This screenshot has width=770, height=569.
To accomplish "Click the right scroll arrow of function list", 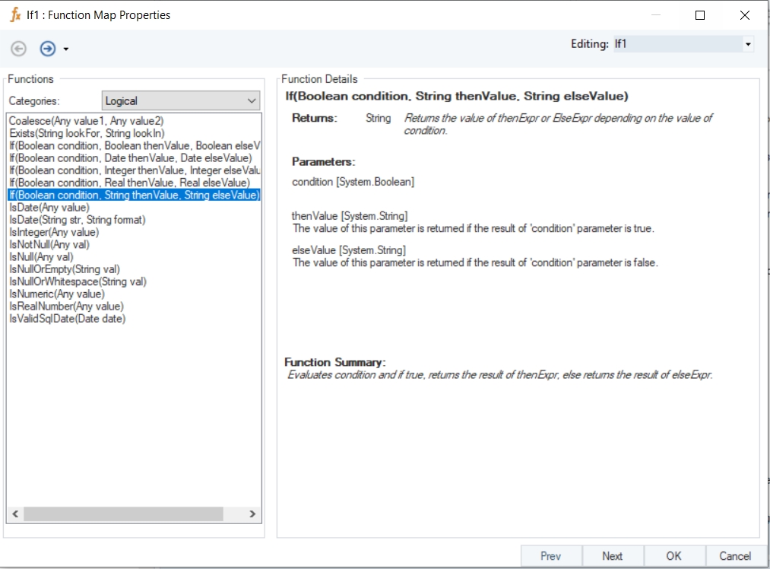I will pyautogui.click(x=252, y=514).
